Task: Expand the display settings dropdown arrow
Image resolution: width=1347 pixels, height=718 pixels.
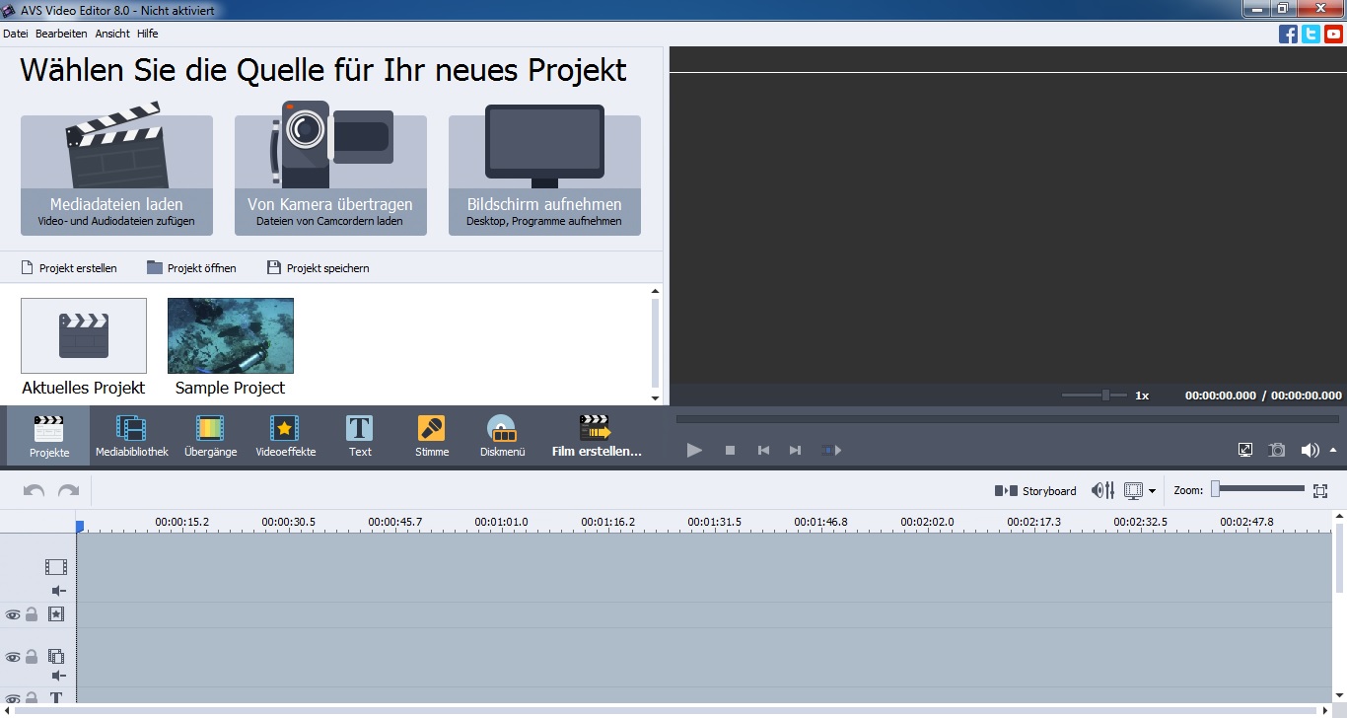Action: pyautogui.click(x=1152, y=491)
